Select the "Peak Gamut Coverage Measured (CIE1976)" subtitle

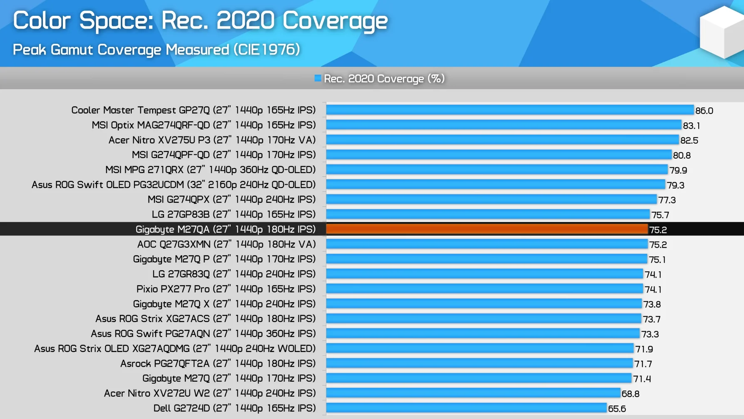coord(157,50)
